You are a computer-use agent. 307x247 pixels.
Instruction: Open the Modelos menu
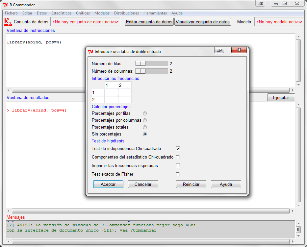pyautogui.click(x=102, y=13)
